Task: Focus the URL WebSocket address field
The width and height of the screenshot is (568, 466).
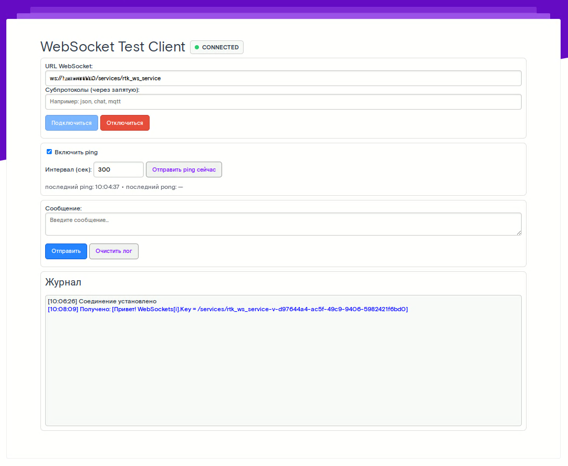Action: 283,78
